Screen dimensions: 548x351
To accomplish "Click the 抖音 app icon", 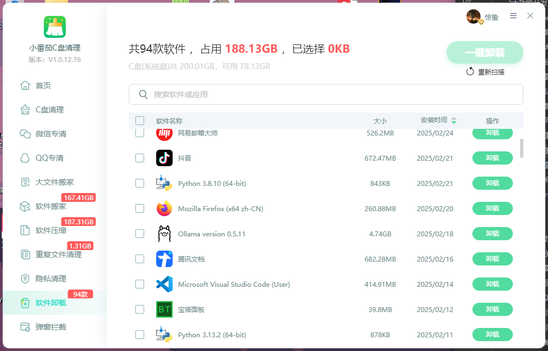I will 164,158.
